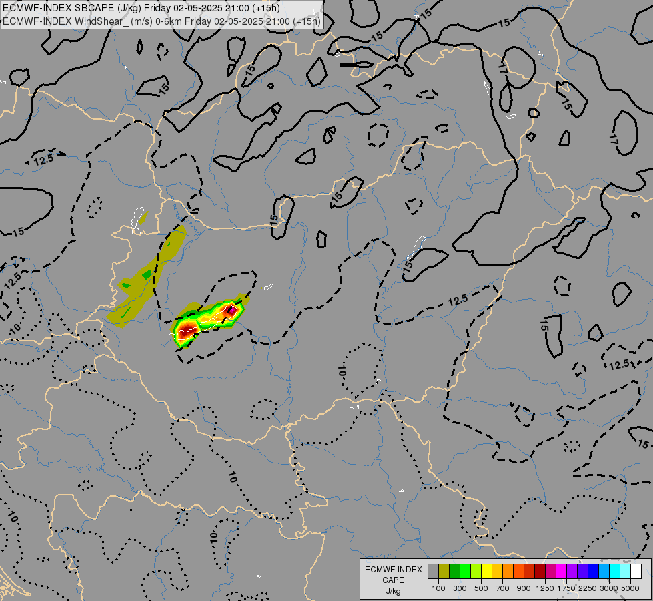Click the 'CAPE' label in the legend

point(393,580)
